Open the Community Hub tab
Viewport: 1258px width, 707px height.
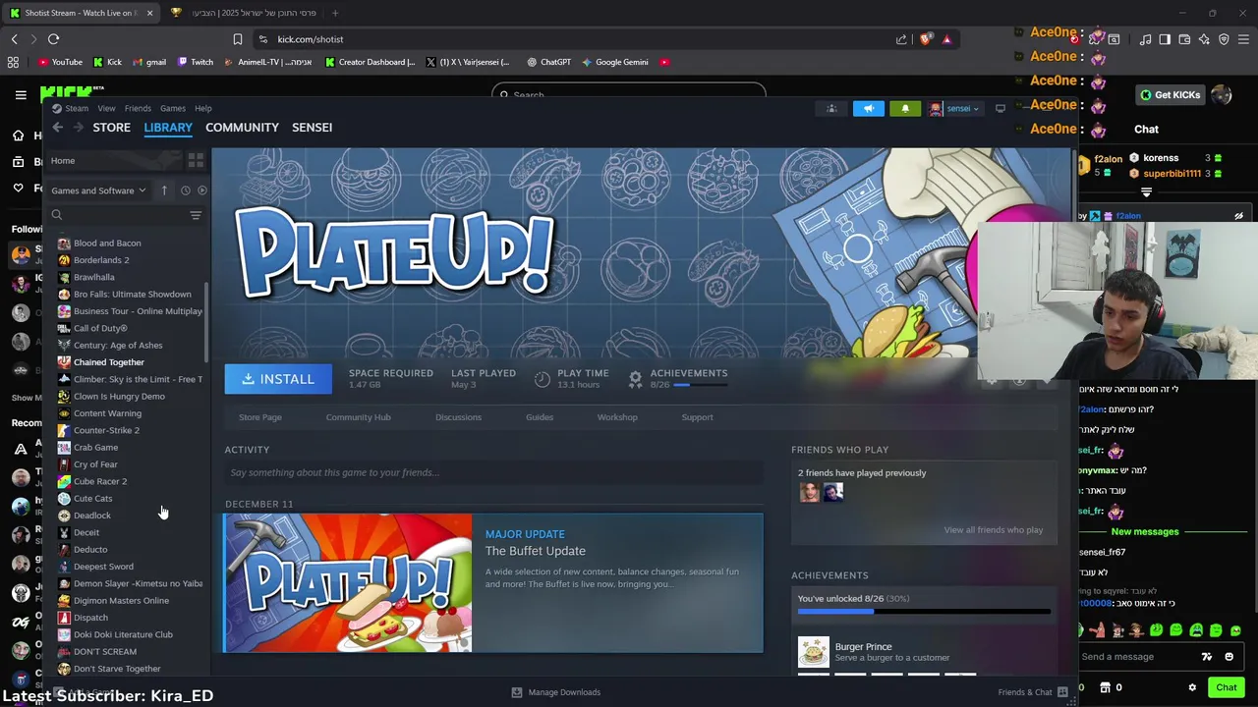[x=358, y=417]
